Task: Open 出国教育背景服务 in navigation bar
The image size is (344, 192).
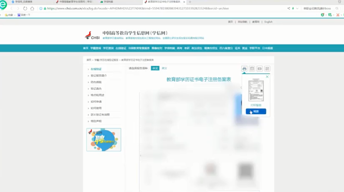Action: pos(139,48)
